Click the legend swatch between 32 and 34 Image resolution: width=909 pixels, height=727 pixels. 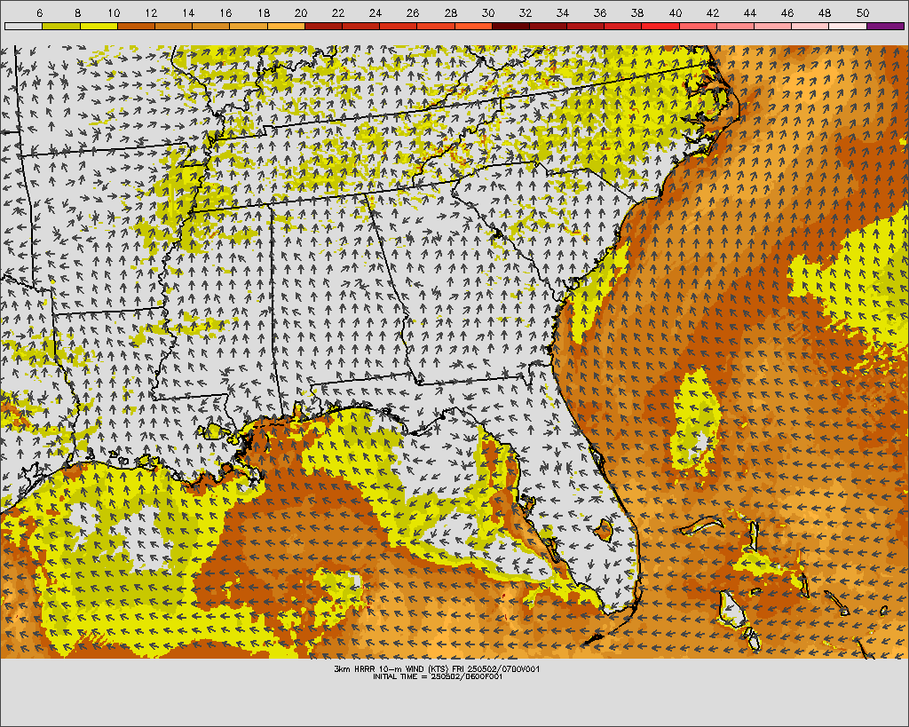(549, 26)
